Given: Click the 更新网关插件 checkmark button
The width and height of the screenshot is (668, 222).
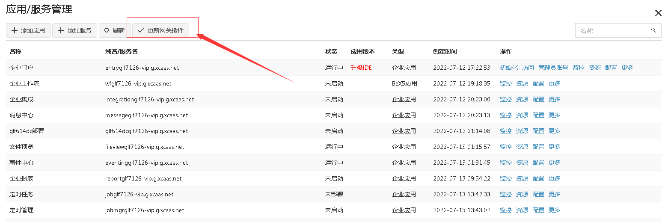Looking at the screenshot, I should (x=160, y=30).
